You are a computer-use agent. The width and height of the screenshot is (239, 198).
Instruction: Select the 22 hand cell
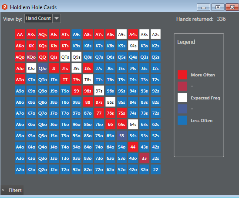coord(155,169)
